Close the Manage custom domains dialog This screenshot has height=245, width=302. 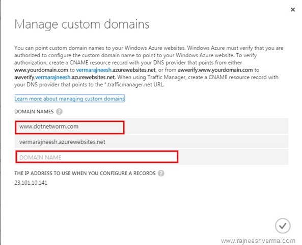pyautogui.click(x=292, y=10)
